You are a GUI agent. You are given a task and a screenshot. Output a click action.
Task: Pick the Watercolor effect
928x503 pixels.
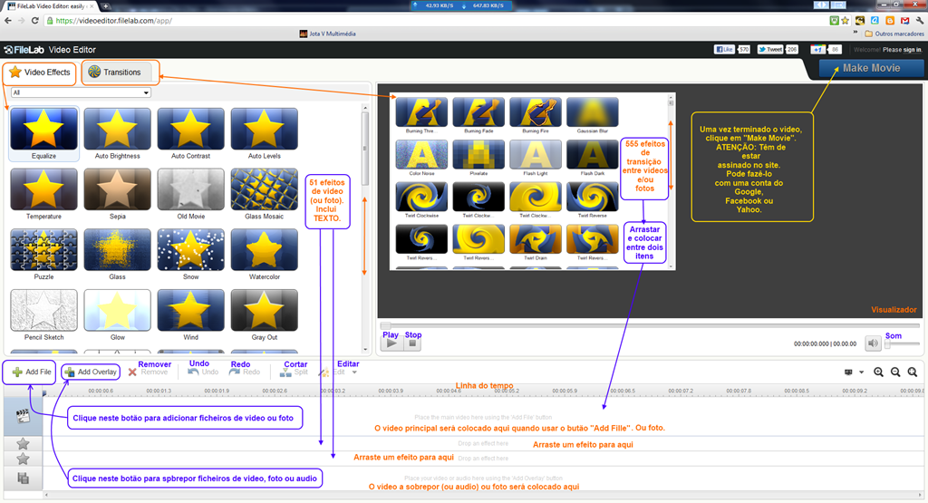[264, 254]
